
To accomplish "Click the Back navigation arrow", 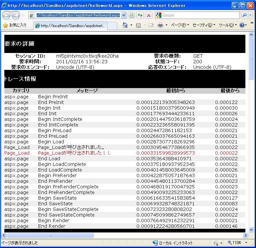I will (7, 15).
